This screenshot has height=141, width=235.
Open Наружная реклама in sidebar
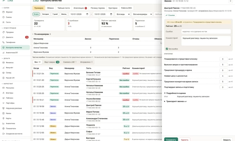(x=15, y=108)
